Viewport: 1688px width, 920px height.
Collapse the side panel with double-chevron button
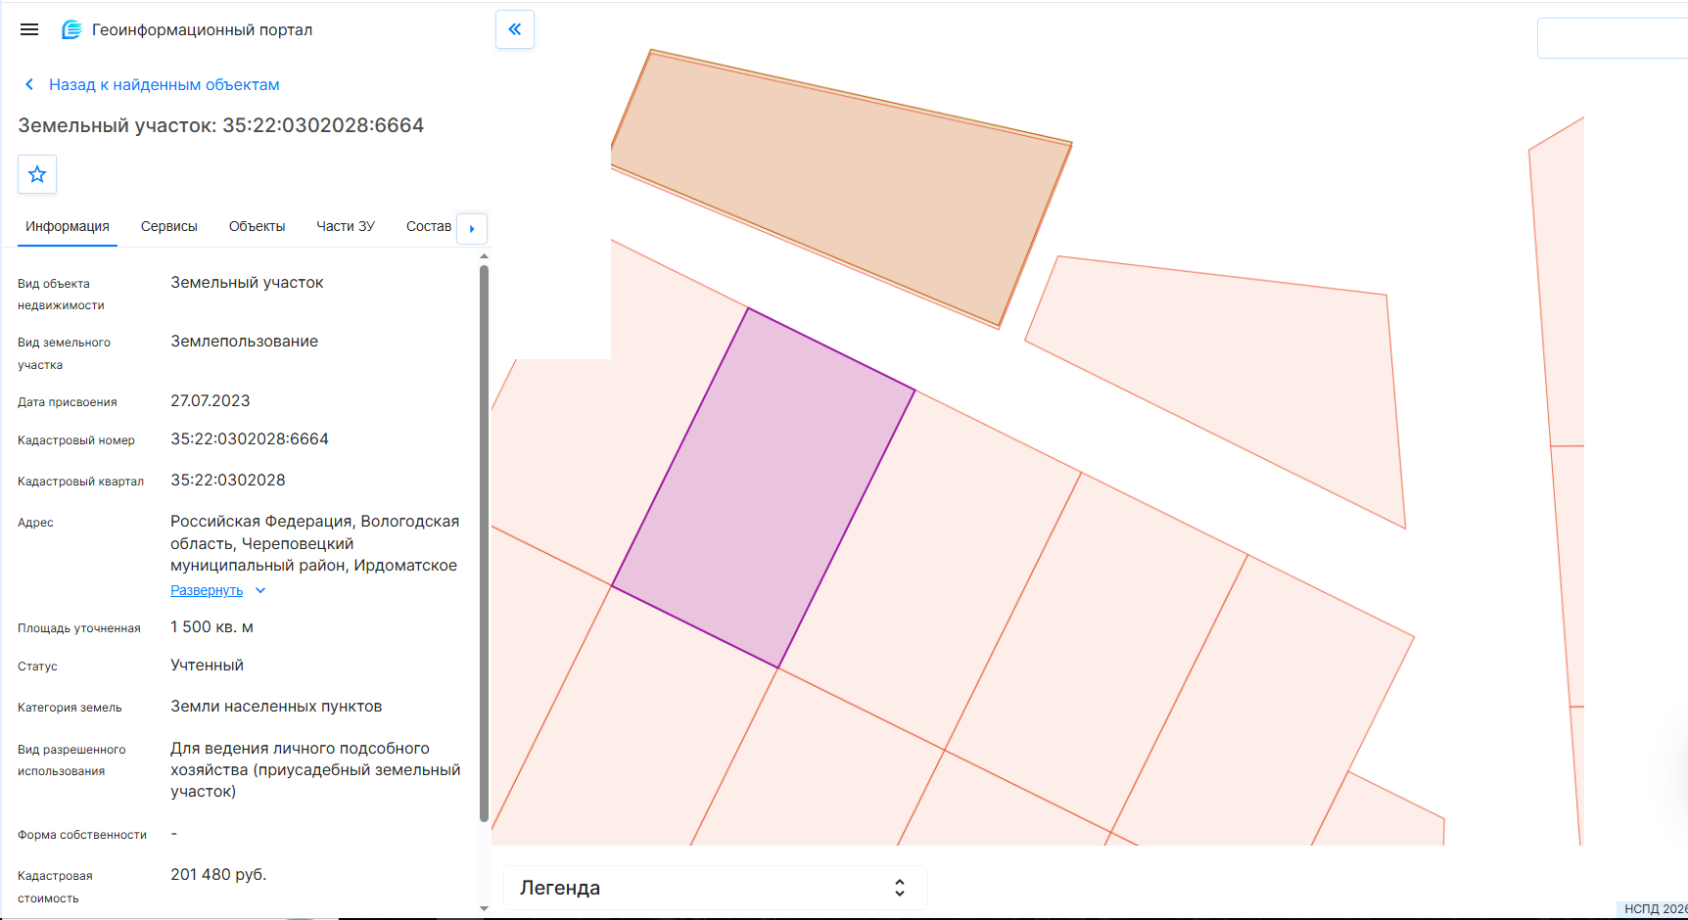click(515, 29)
